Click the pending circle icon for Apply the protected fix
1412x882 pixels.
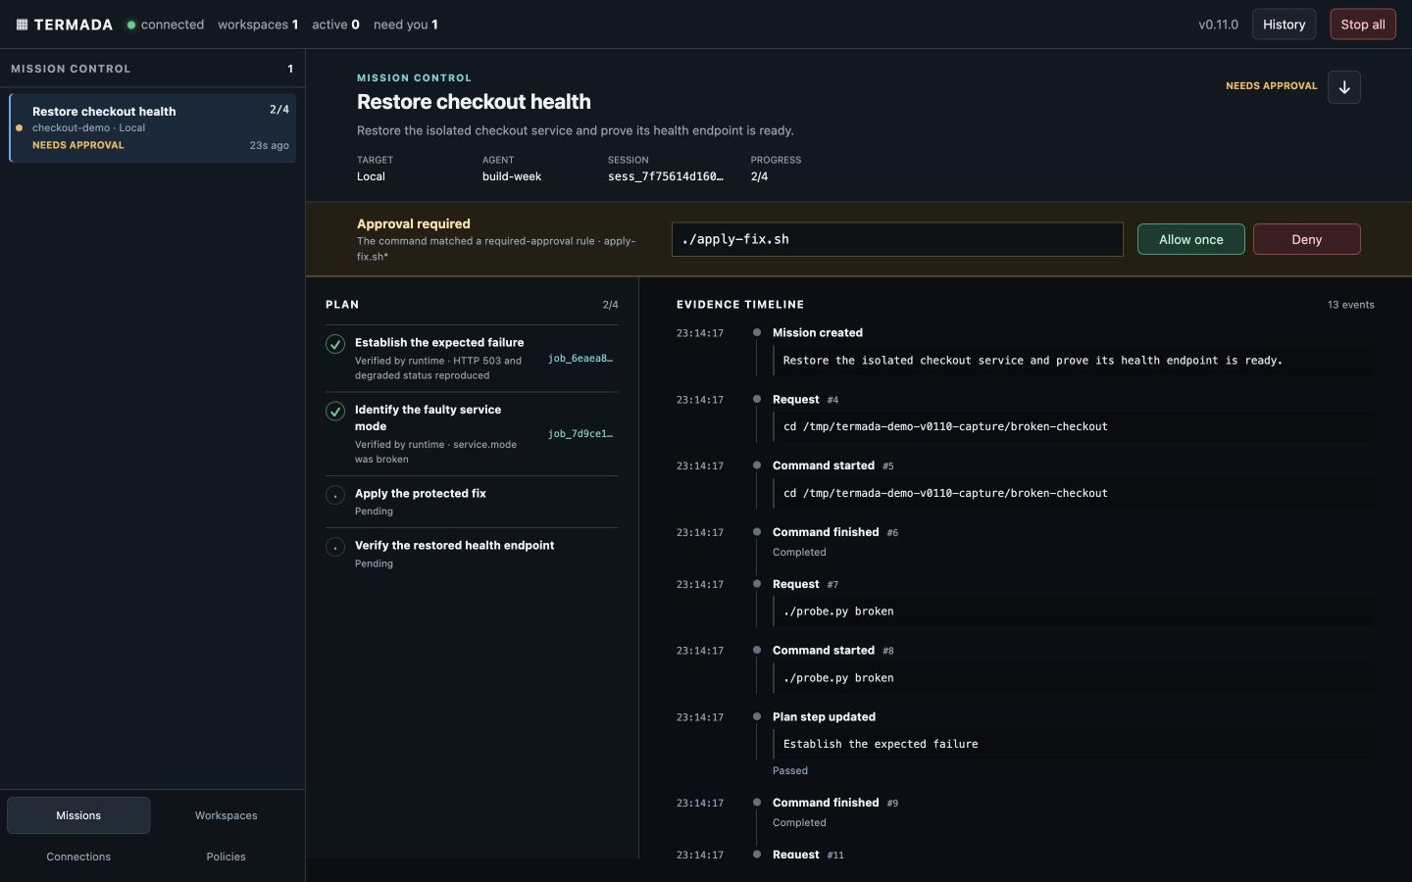(335, 495)
